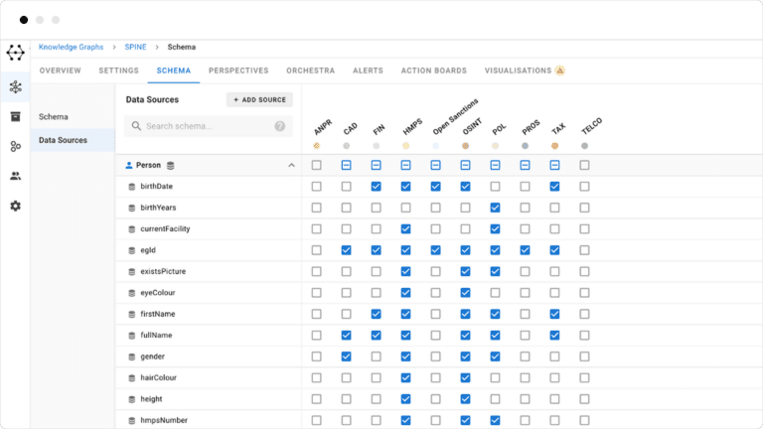This screenshot has height=429, width=763.
Task: Click the warning icon beside Visualisations
Action: [560, 71]
